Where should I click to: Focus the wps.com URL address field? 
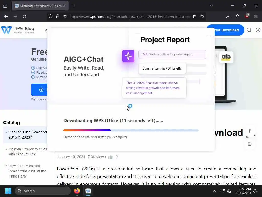pyautogui.click(x=130, y=17)
